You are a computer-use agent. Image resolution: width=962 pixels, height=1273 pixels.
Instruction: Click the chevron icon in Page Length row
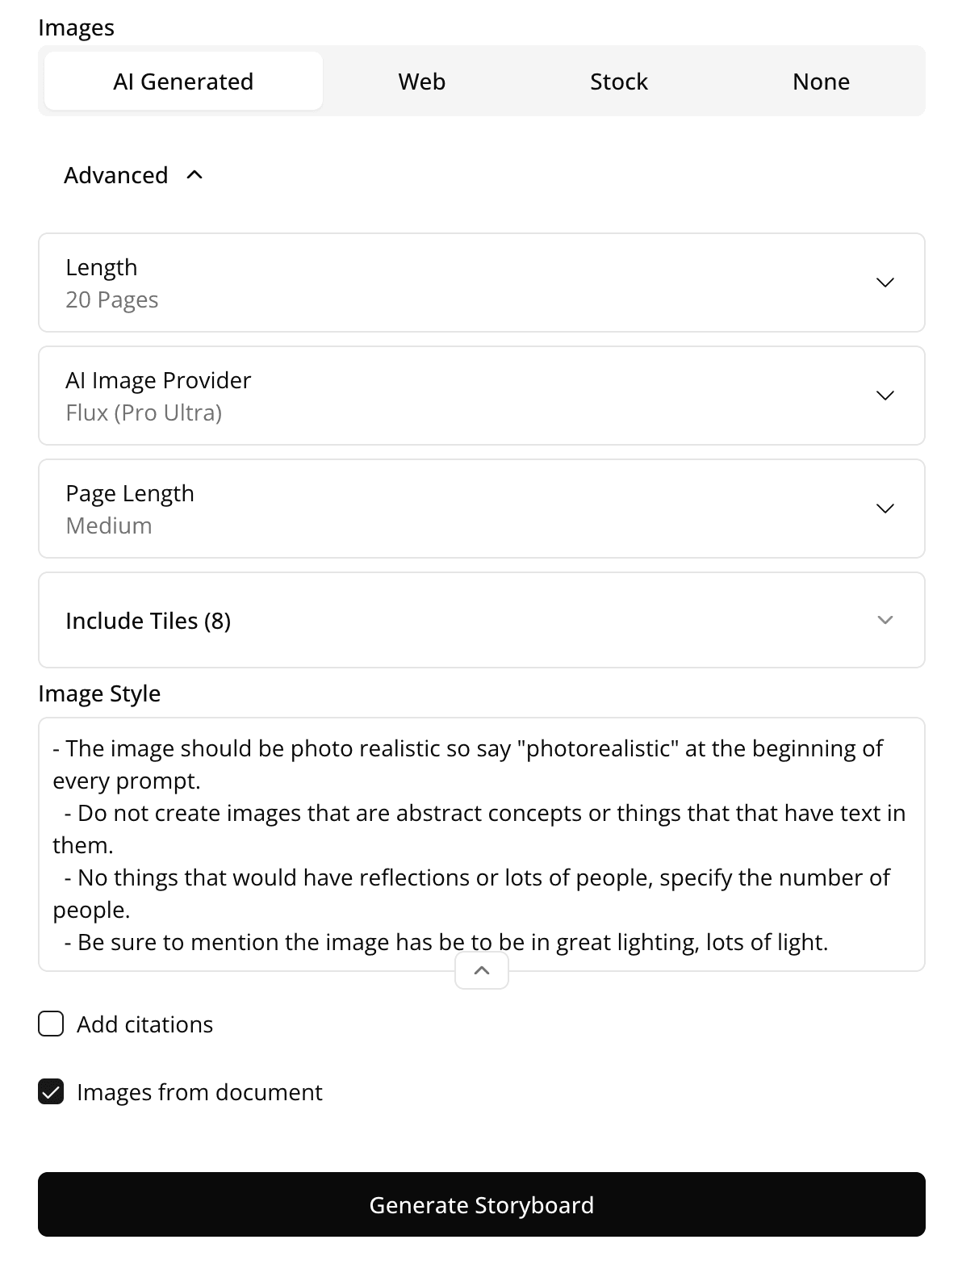[885, 509]
